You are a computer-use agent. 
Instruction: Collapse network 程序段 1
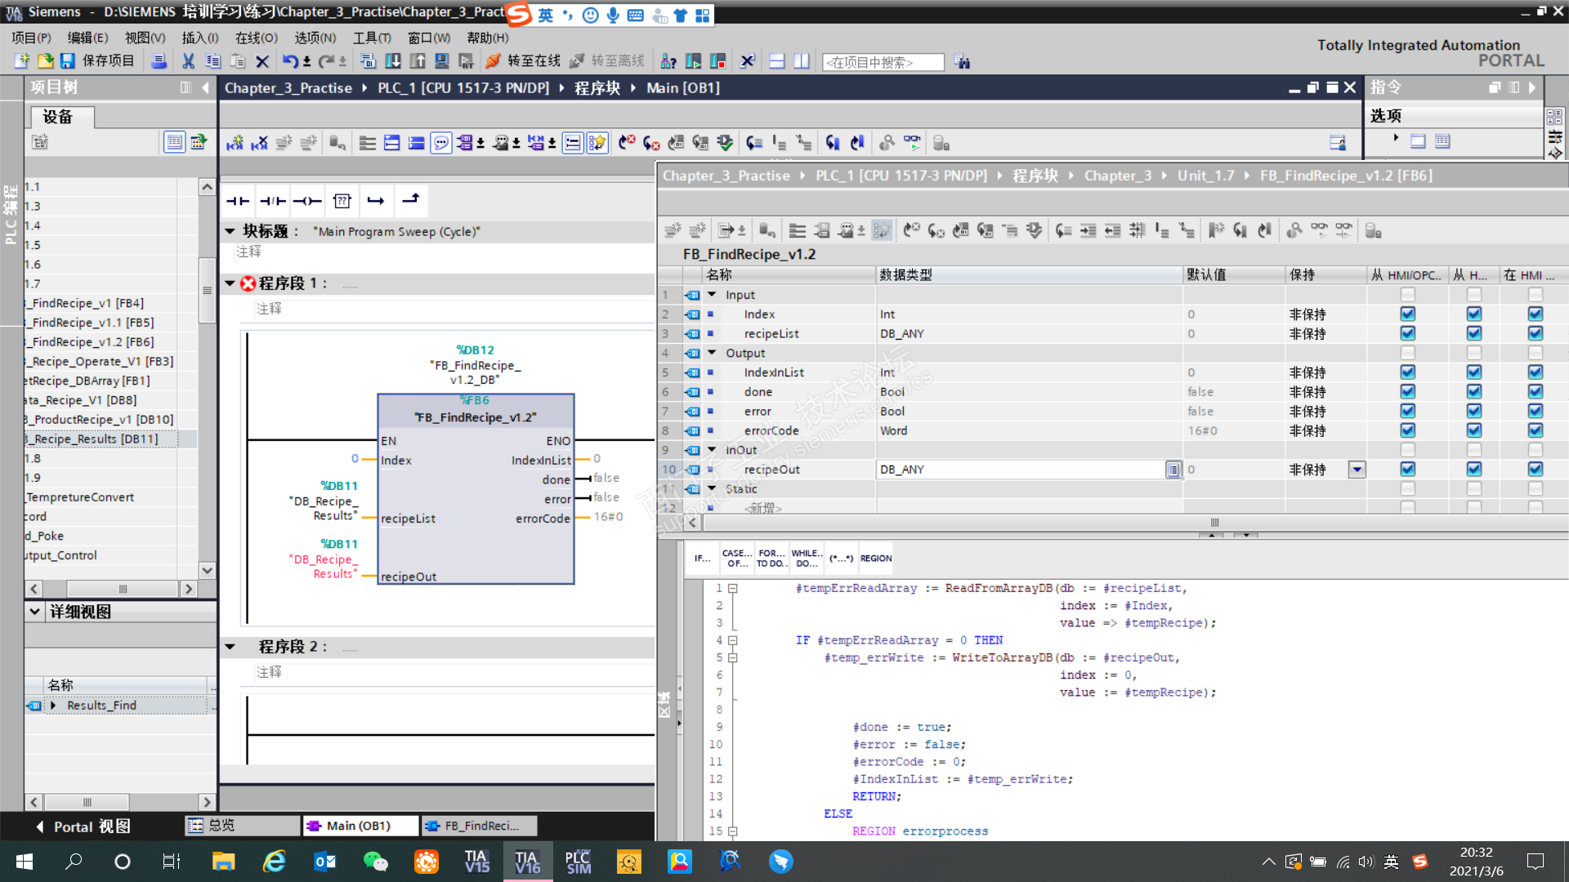point(230,283)
